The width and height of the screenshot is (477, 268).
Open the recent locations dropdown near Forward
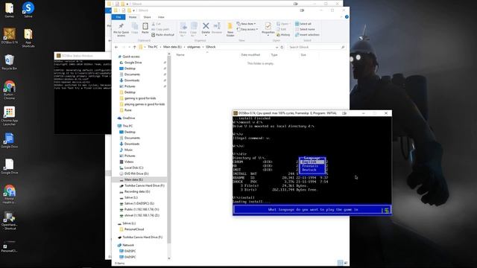click(x=129, y=47)
